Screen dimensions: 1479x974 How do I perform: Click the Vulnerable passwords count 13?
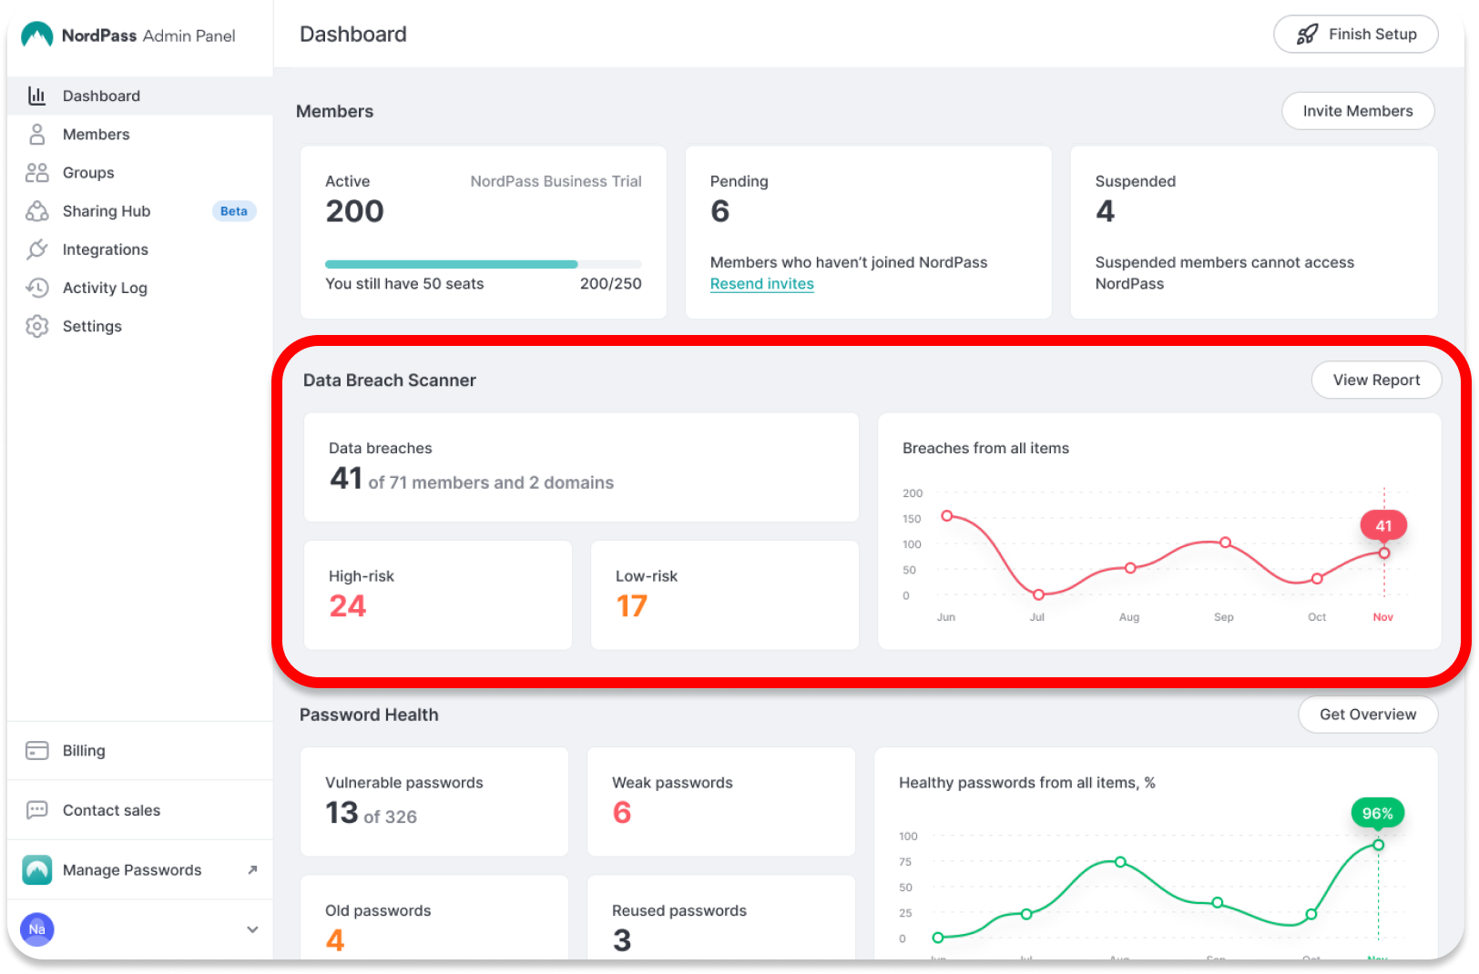point(342,812)
